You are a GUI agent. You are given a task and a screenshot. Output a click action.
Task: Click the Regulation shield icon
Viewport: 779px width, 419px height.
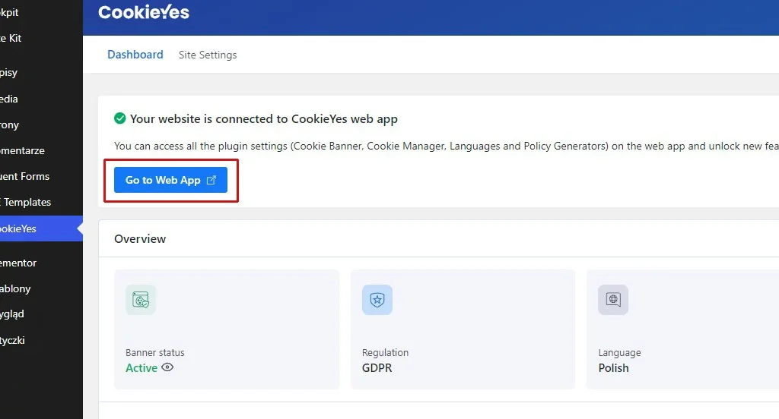pos(377,300)
